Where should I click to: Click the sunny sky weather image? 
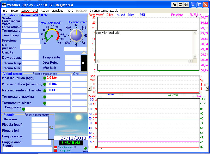[x=71, y=124]
